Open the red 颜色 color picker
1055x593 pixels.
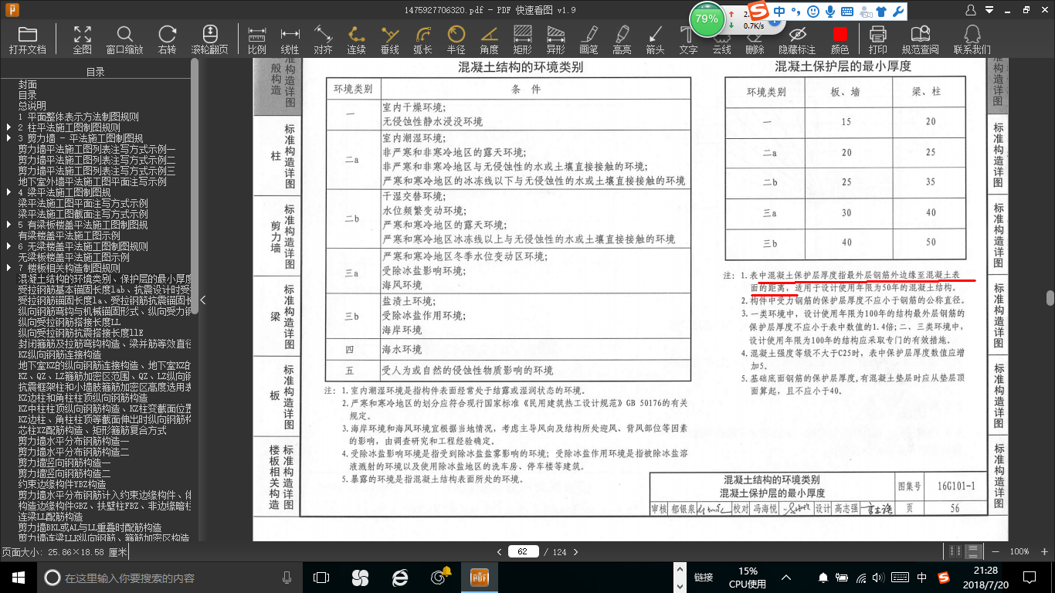tap(840, 39)
